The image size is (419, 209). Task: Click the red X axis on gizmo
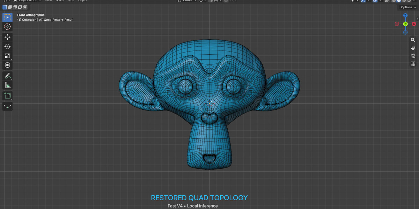pyautogui.click(x=414, y=24)
